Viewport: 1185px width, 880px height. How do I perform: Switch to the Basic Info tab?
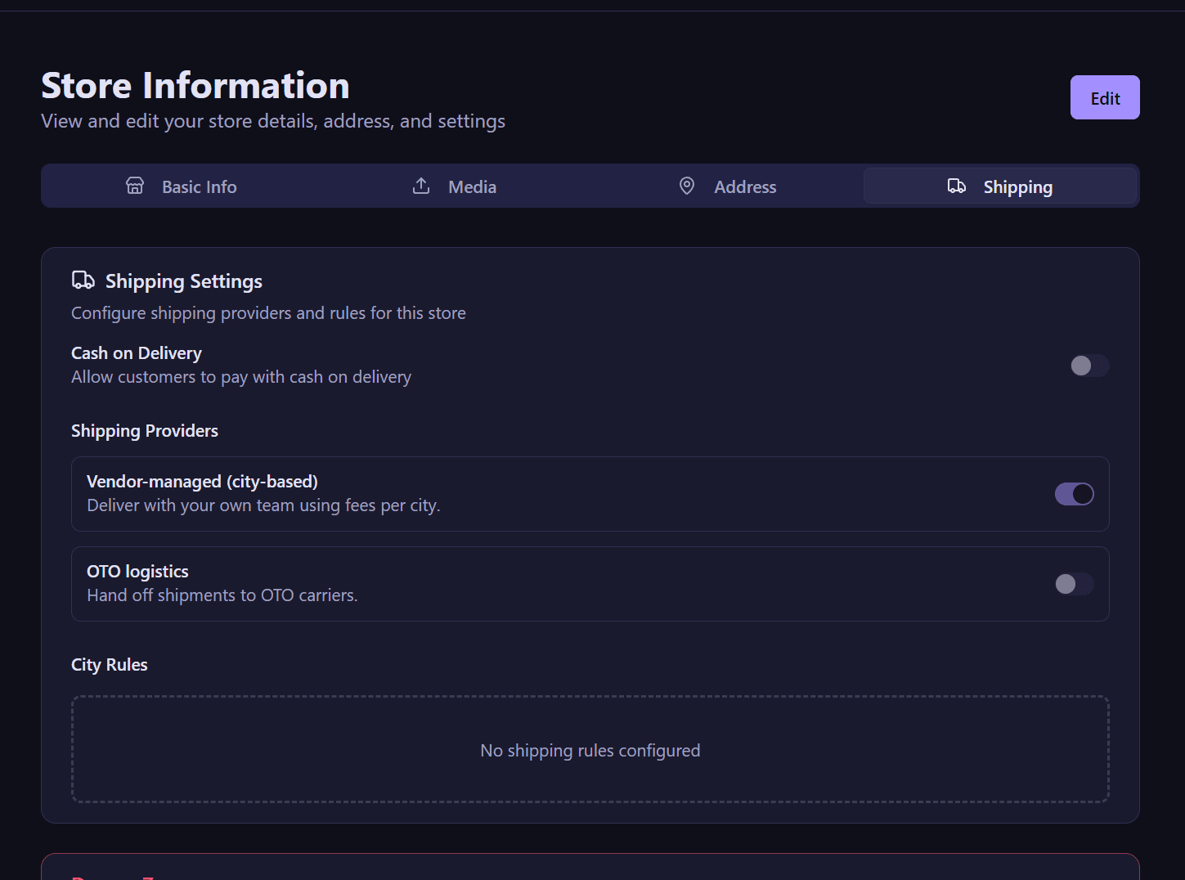(x=181, y=186)
